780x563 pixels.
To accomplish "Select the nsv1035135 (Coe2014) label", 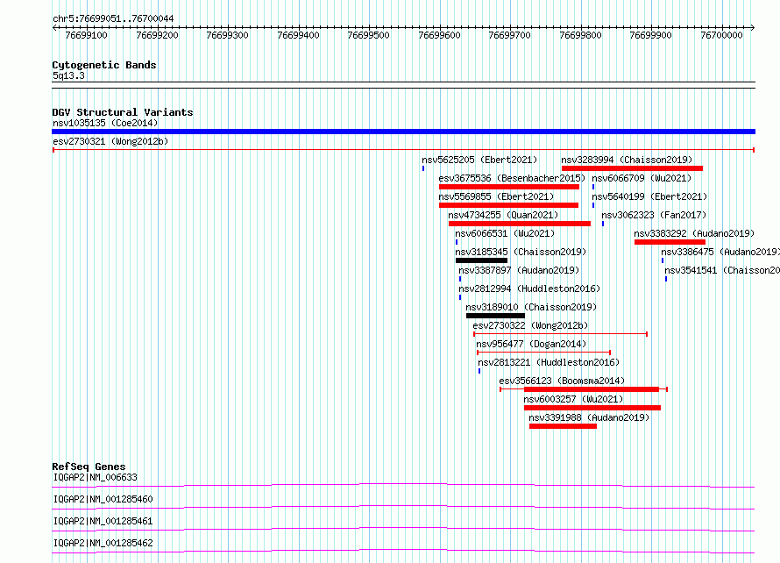I will click(105, 123).
